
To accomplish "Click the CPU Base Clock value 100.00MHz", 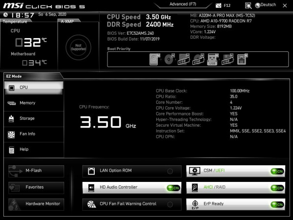I will [240, 91].
